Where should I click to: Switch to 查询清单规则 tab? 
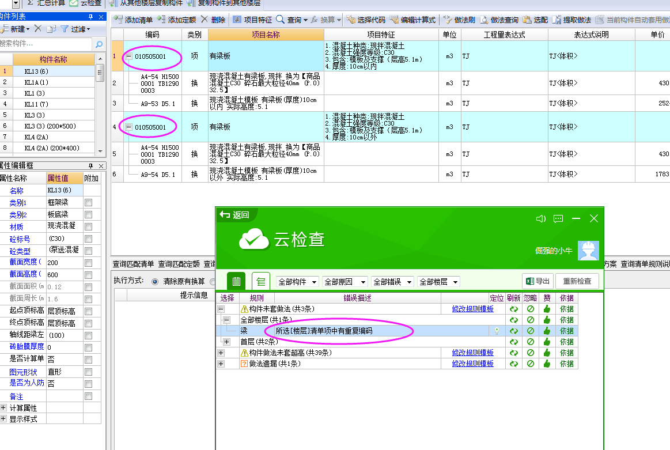coord(645,264)
